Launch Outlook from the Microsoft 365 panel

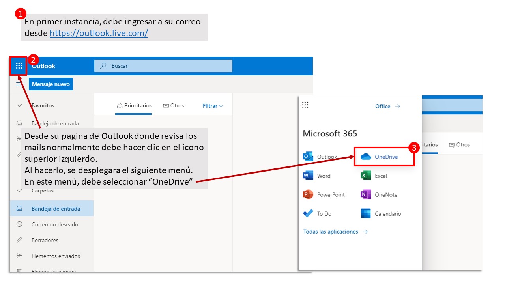[320, 157]
